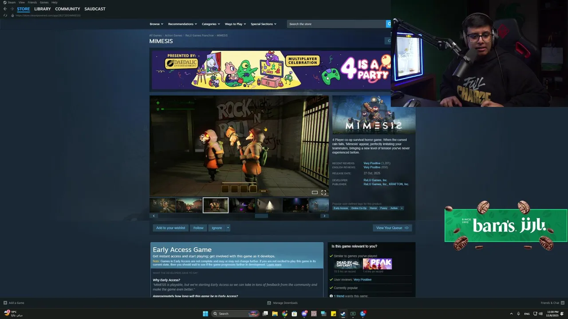This screenshot has width=568, height=319.
Task: Click the microphone icon in system tray
Action: (518, 314)
